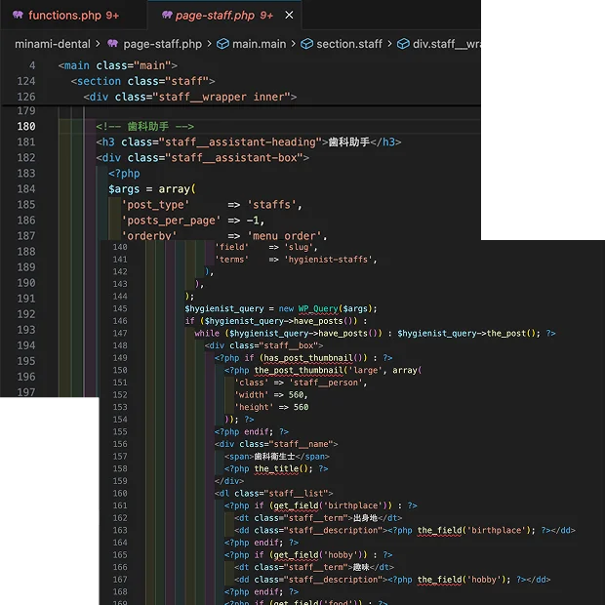Click the span 歯科衛生士 on line 157
605x605 pixels.
coord(277,457)
